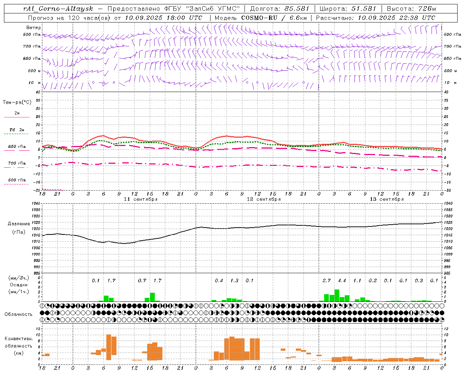This screenshot has height=371, width=463.
Task: Click the Td 2м legend entry
Action: click(17, 130)
